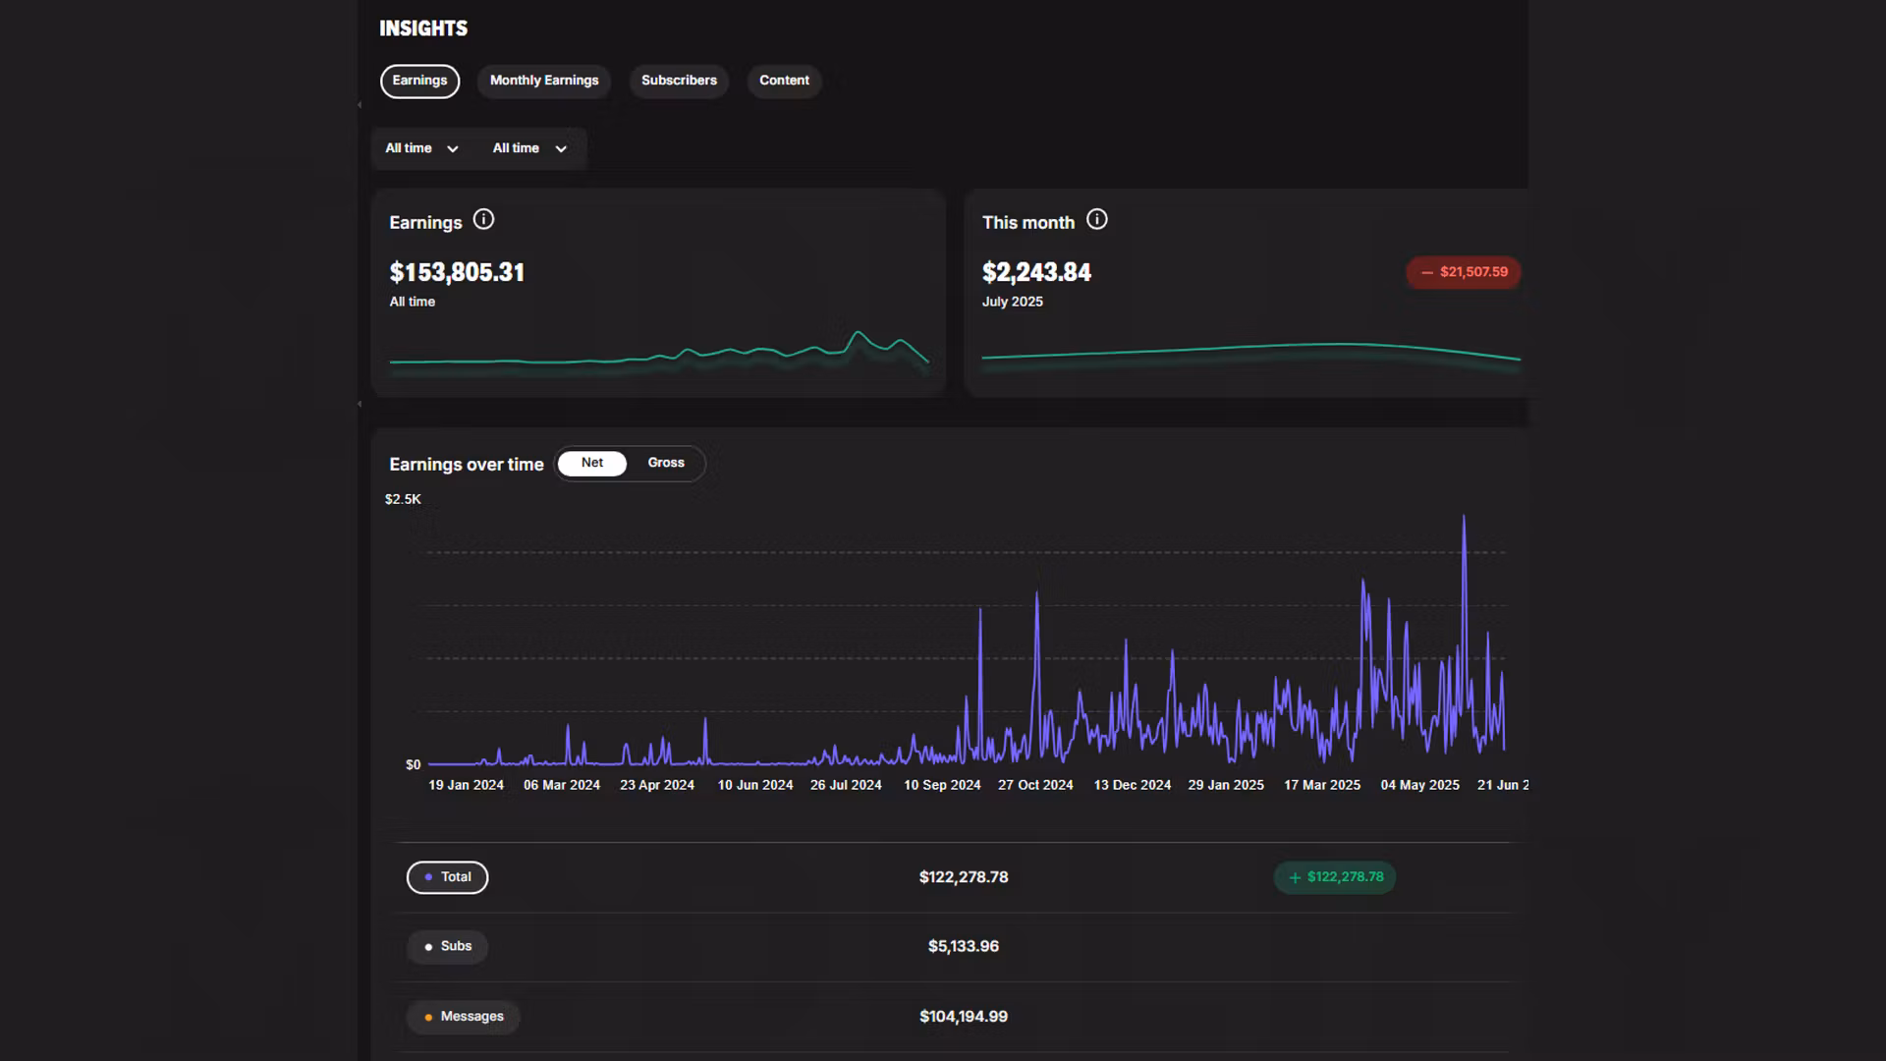The height and width of the screenshot is (1061, 1886).
Task: Select the Content tab
Action: pyautogui.click(x=784, y=81)
